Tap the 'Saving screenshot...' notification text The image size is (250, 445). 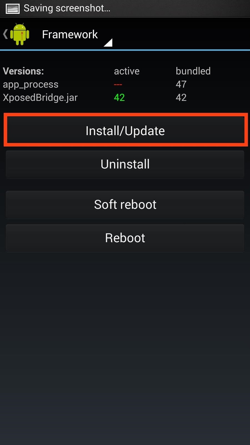click(x=67, y=8)
